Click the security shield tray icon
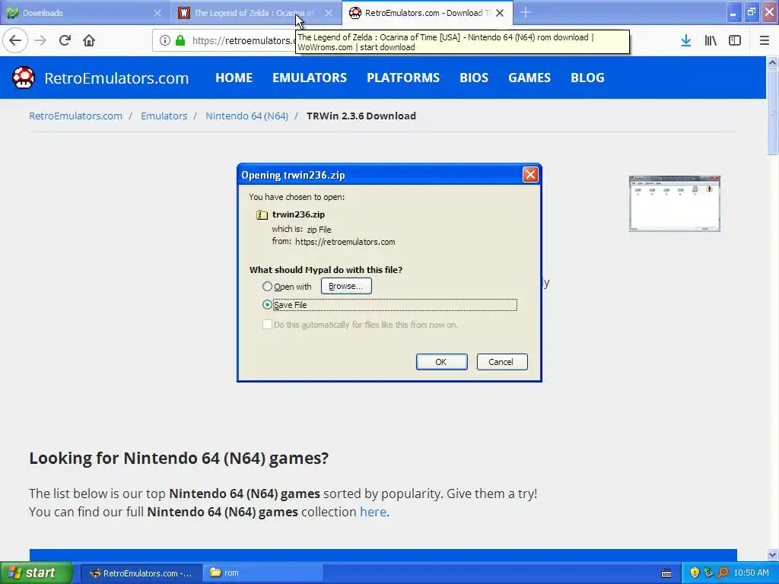The image size is (779, 584). (x=695, y=573)
